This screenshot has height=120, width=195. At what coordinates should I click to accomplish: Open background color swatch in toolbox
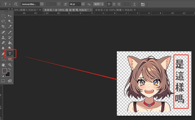click(x=8, y=75)
